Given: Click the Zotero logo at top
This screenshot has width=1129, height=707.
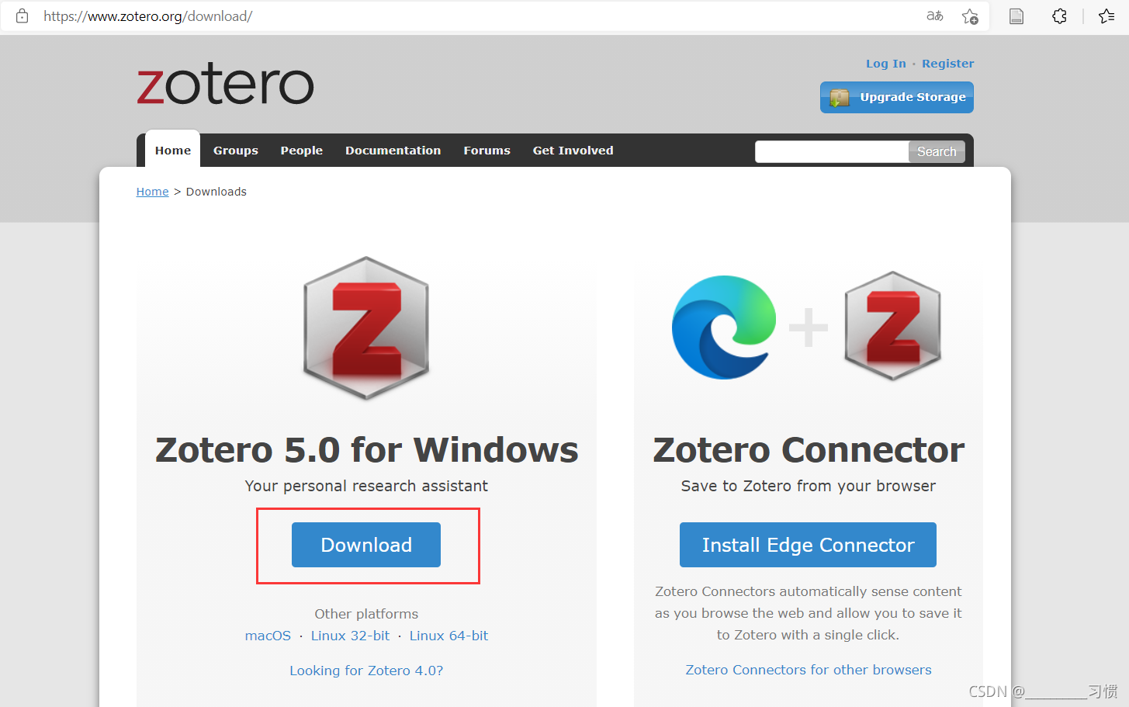Looking at the screenshot, I should (x=225, y=85).
